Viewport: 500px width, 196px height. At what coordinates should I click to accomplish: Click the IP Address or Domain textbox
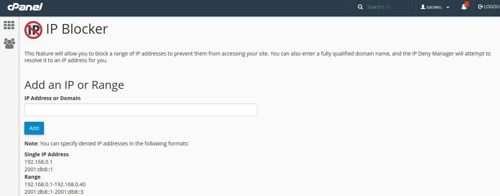141,110
